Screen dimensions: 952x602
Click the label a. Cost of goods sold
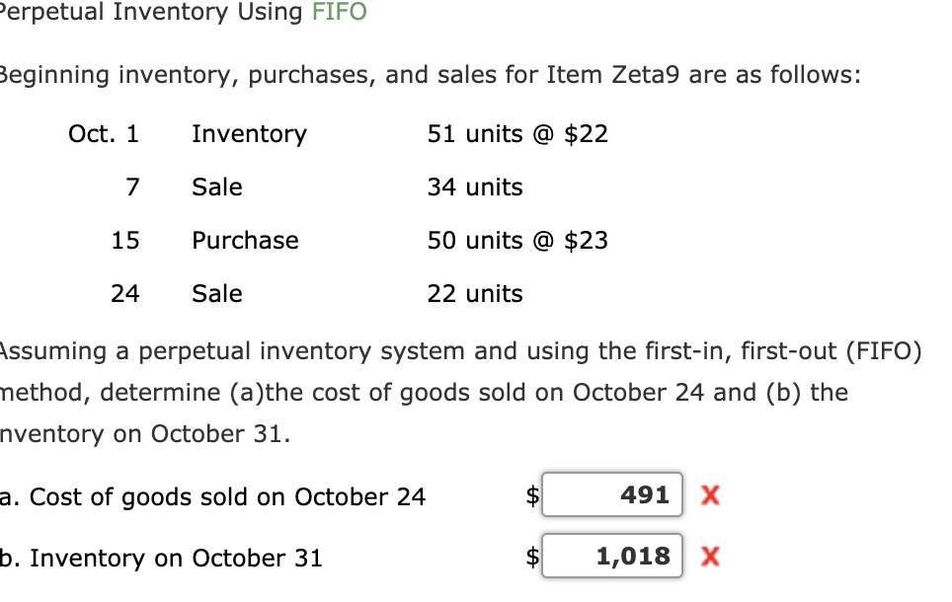pyautogui.click(x=212, y=497)
